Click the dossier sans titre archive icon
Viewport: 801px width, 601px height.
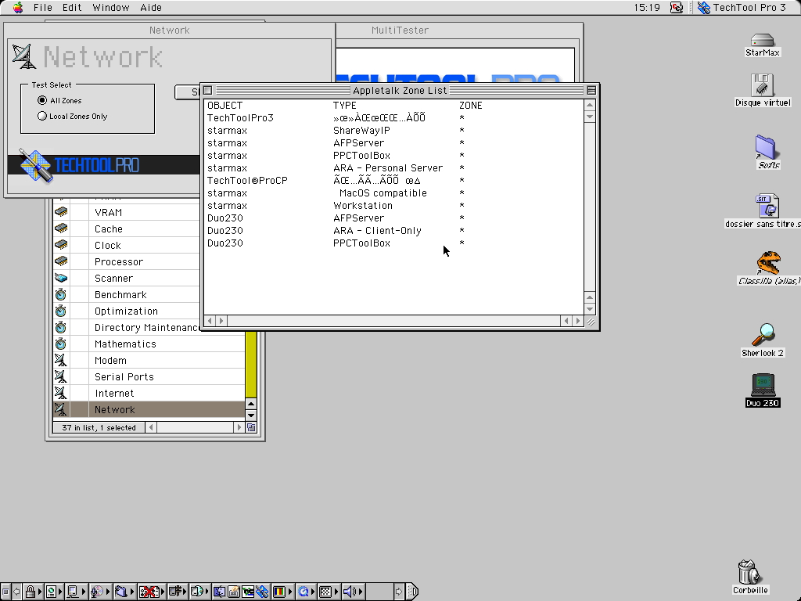[767, 206]
